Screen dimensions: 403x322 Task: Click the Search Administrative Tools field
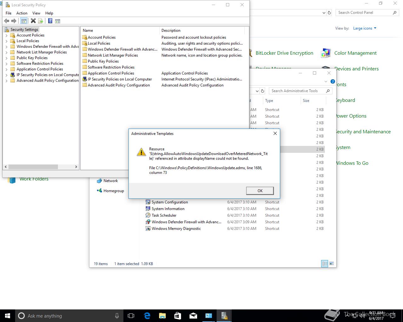(301, 91)
